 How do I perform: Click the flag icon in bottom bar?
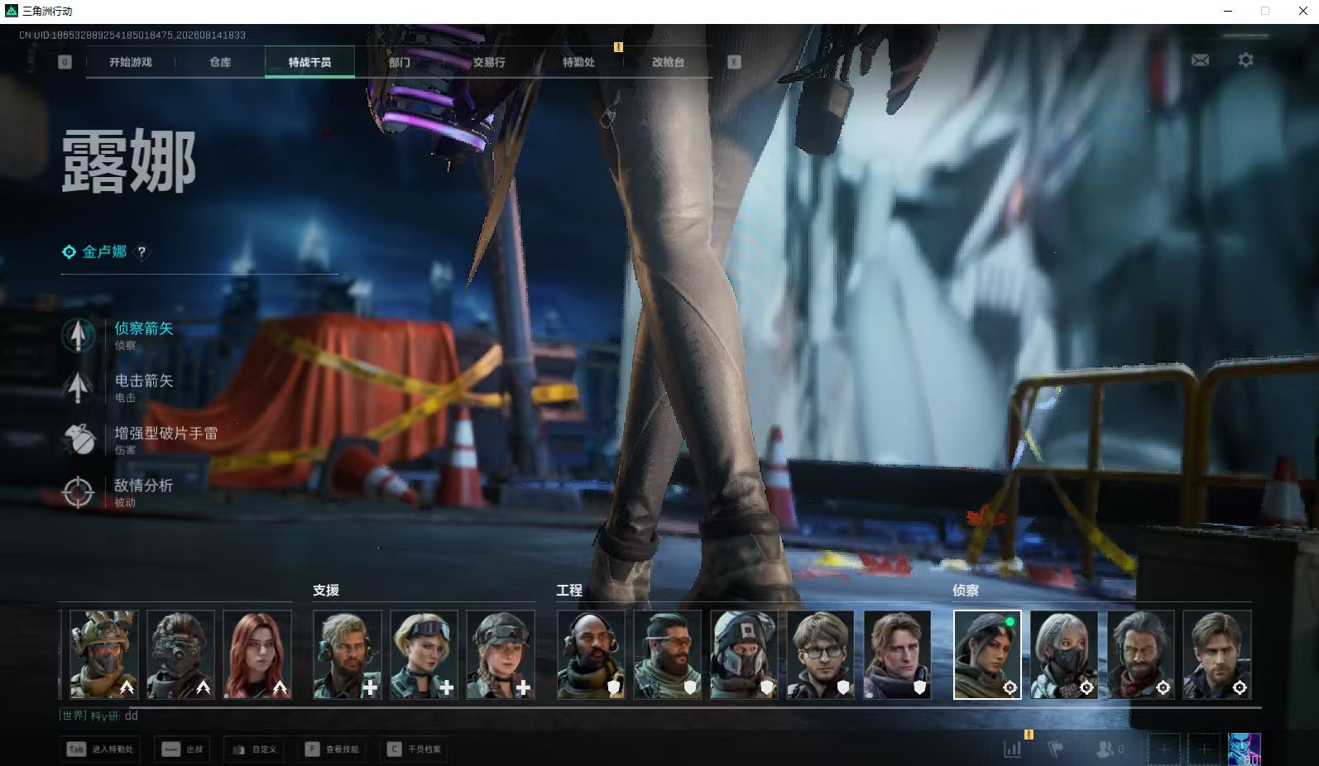[x=1055, y=749]
